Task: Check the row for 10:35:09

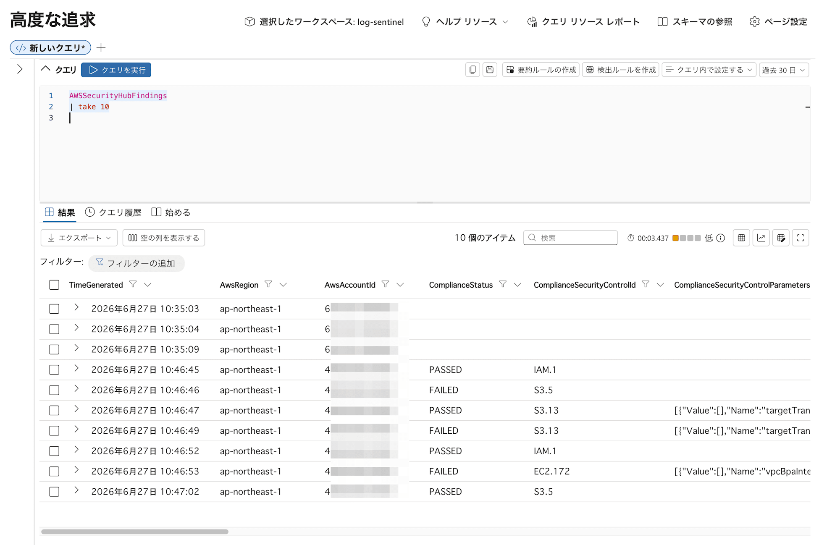Action: (x=54, y=349)
